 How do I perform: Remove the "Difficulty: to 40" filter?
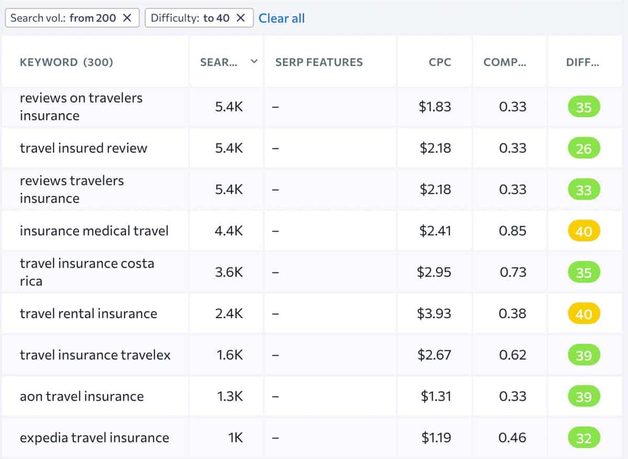click(x=240, y=17)
